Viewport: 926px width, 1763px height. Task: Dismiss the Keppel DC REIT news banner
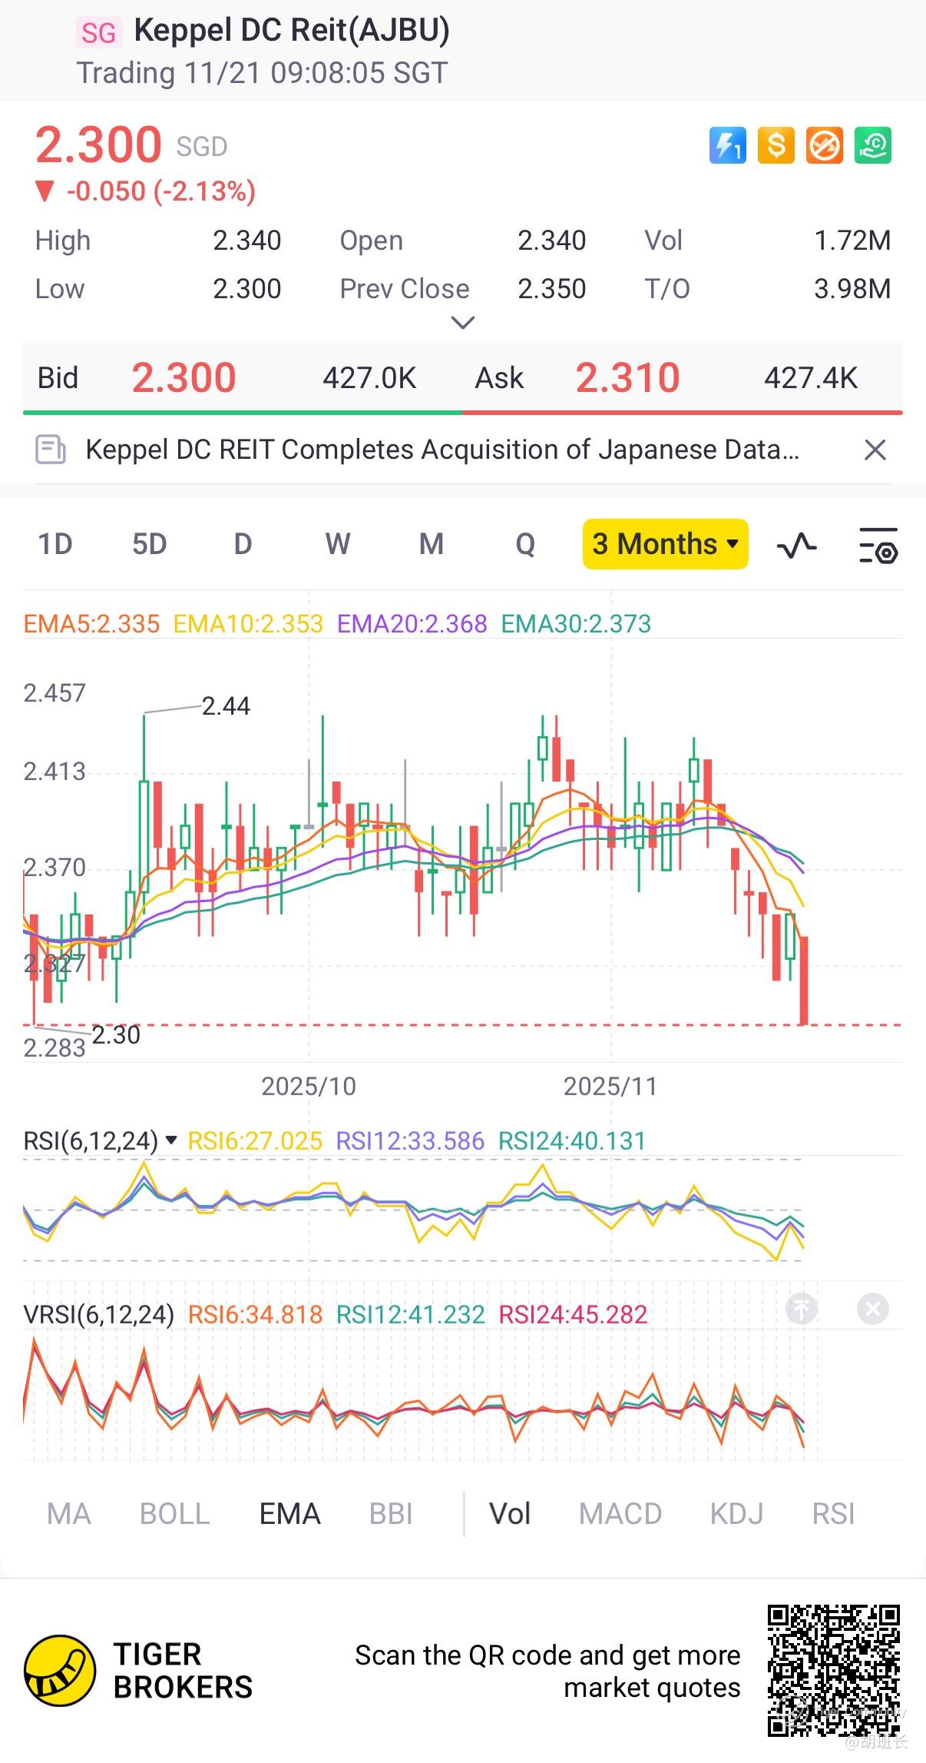pyautogui.click(x=875, y=450)
